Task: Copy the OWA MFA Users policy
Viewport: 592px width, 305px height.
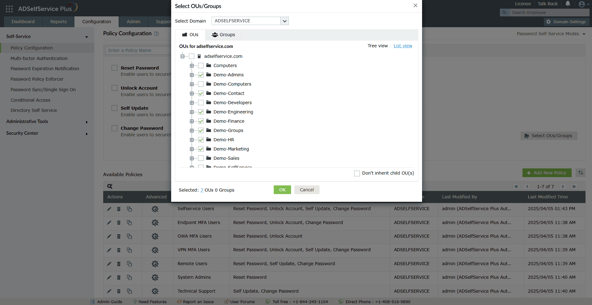Action: pos(129,236)
